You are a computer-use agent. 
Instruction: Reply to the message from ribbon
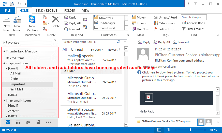[70, 17]
